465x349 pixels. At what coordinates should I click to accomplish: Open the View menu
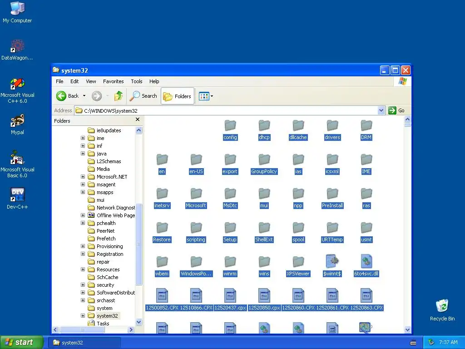pos(91,81)
